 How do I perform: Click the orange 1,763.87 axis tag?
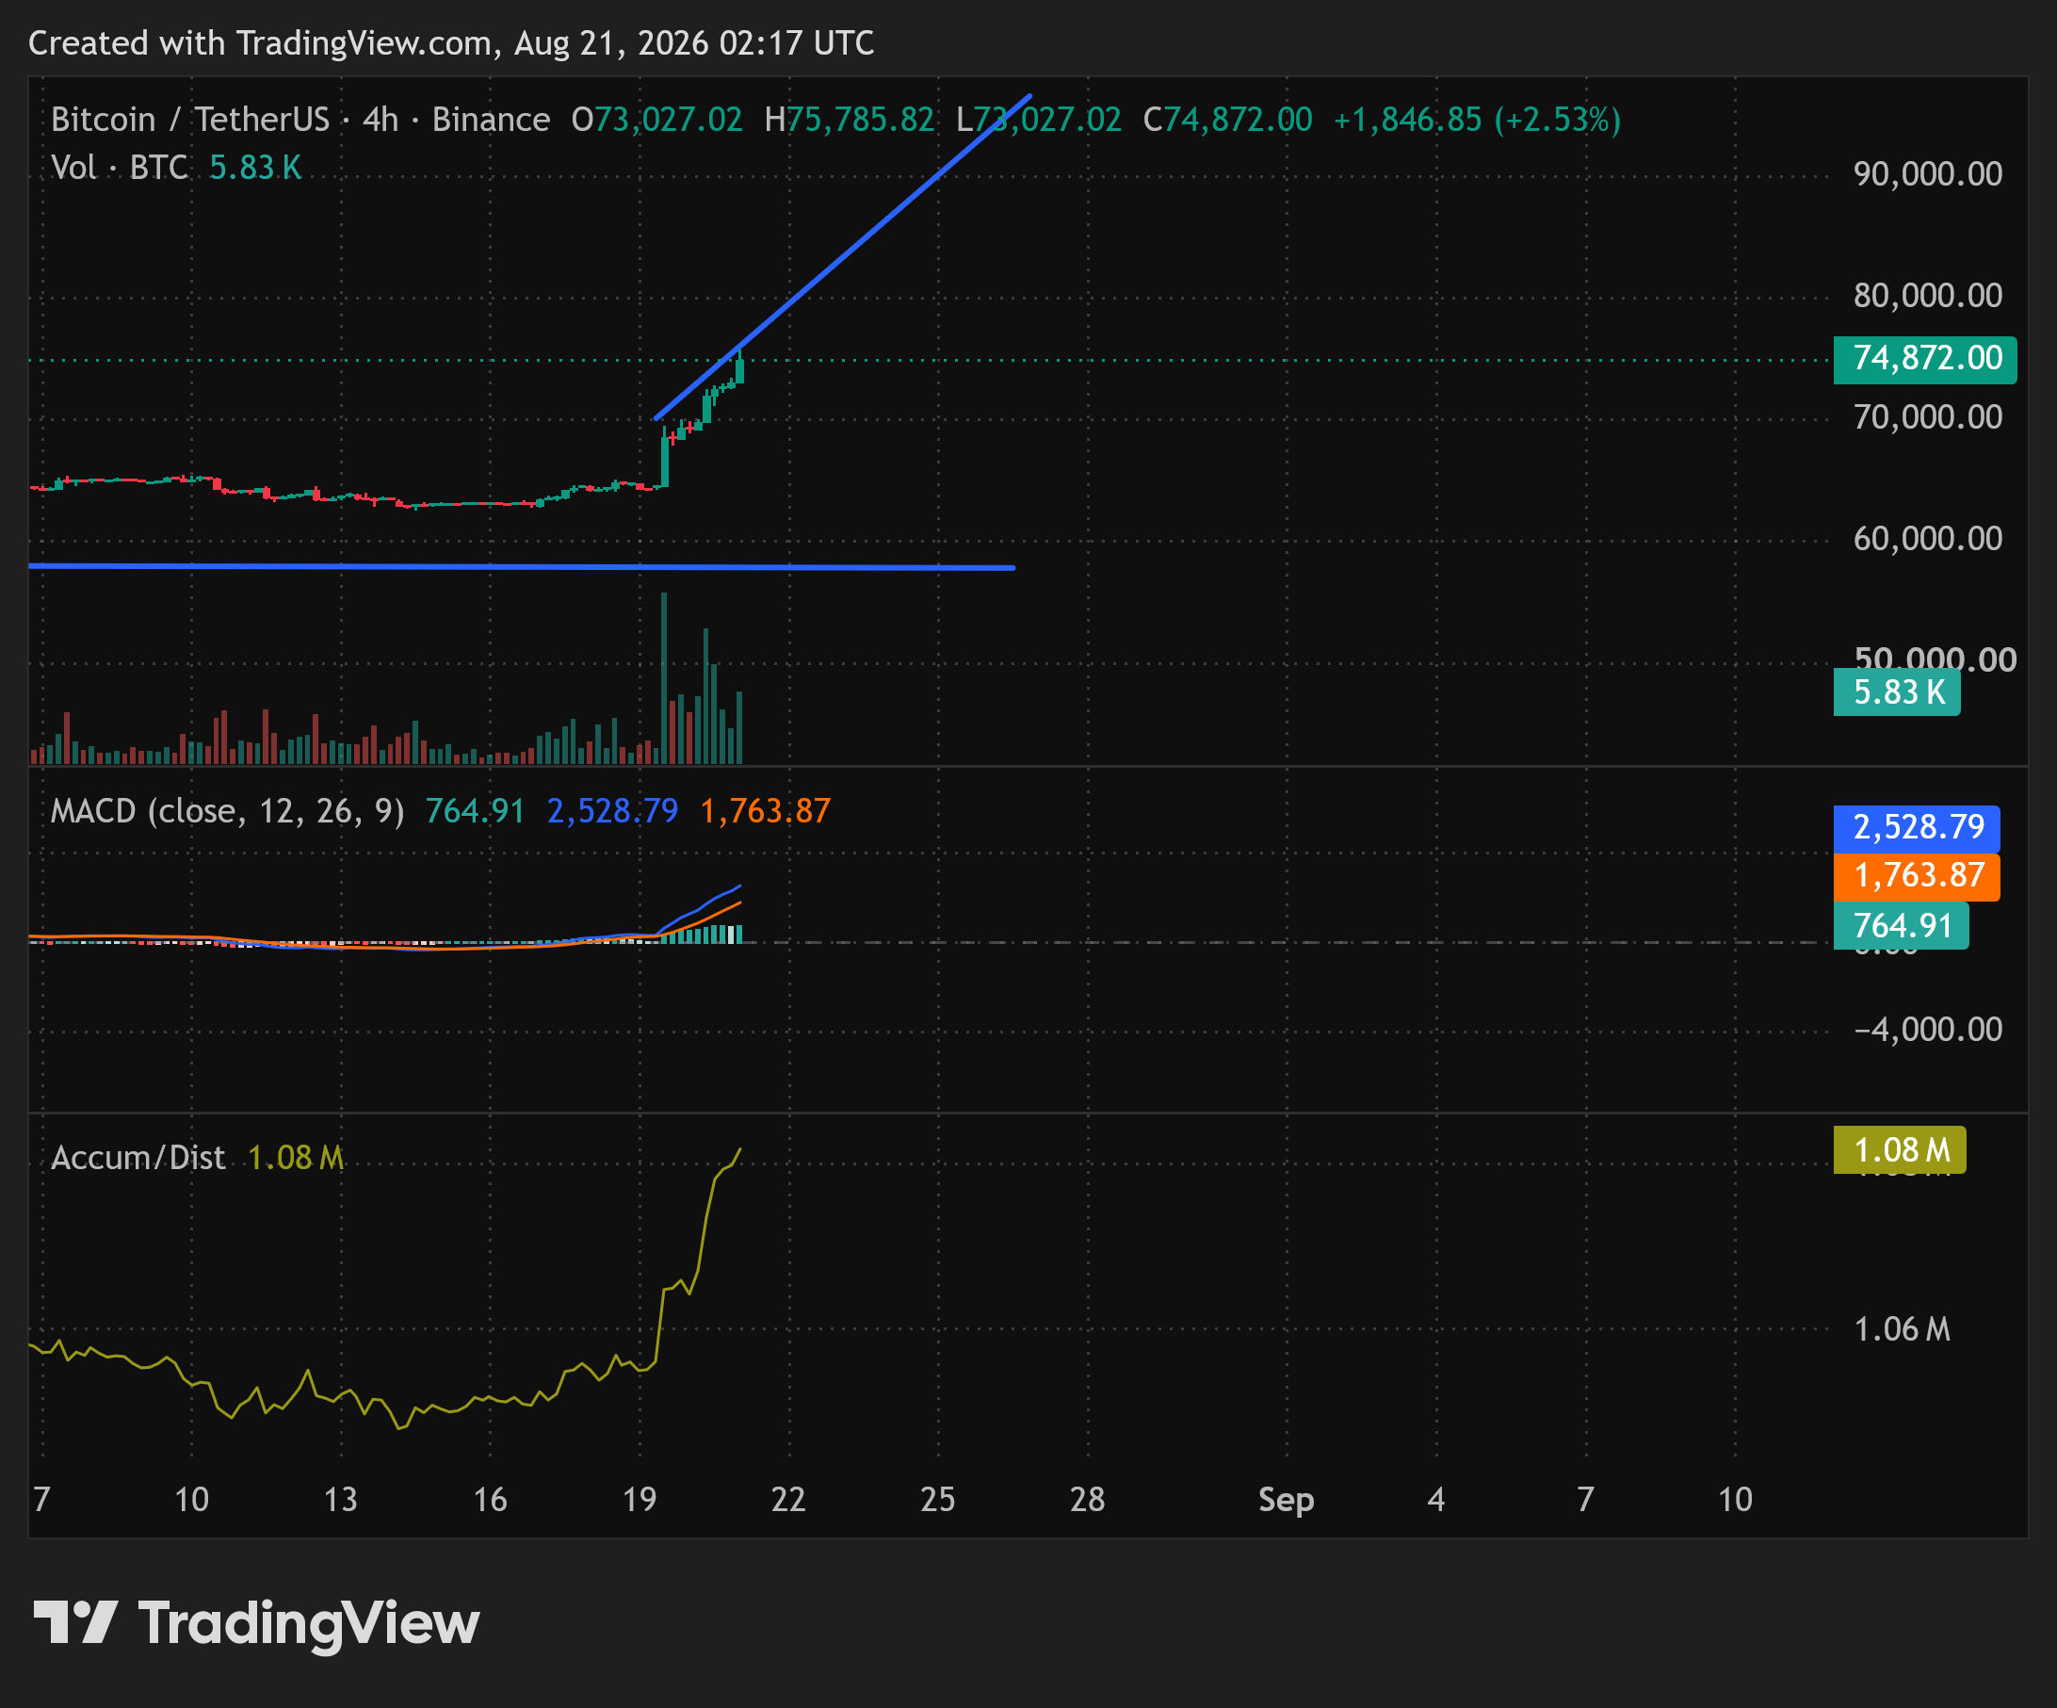pos(1917,876)
